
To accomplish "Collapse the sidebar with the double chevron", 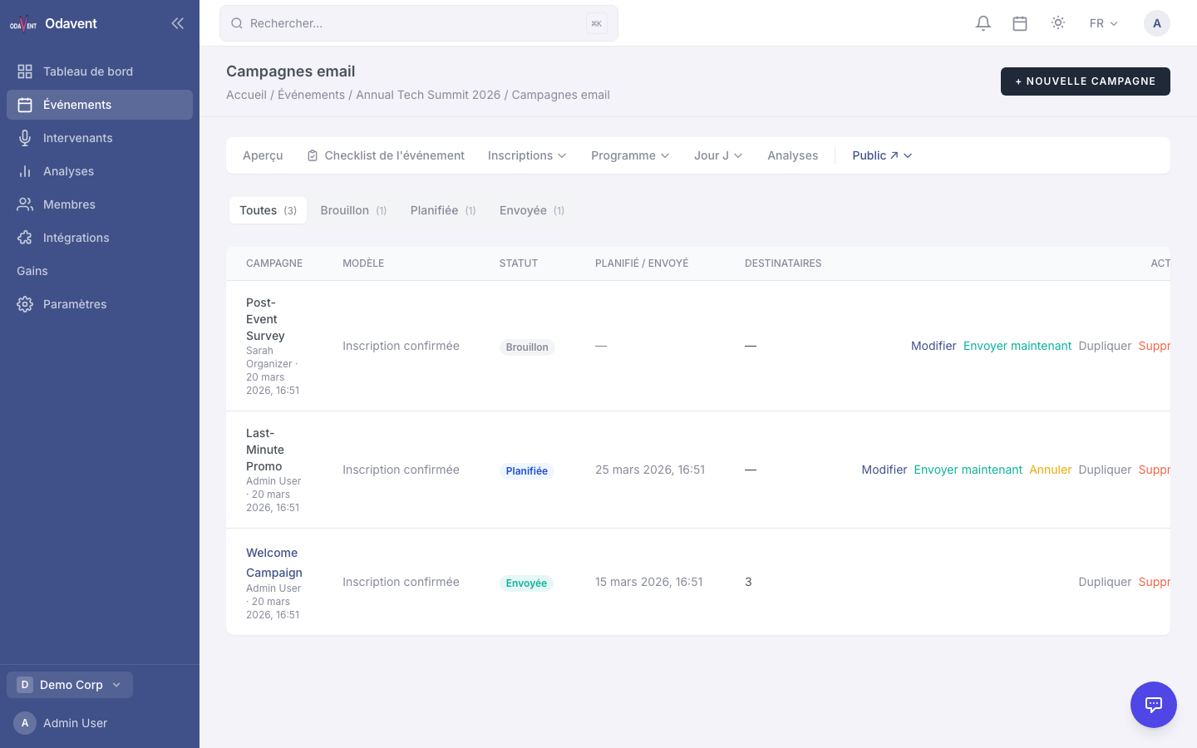I will click(x=177, y=23).
